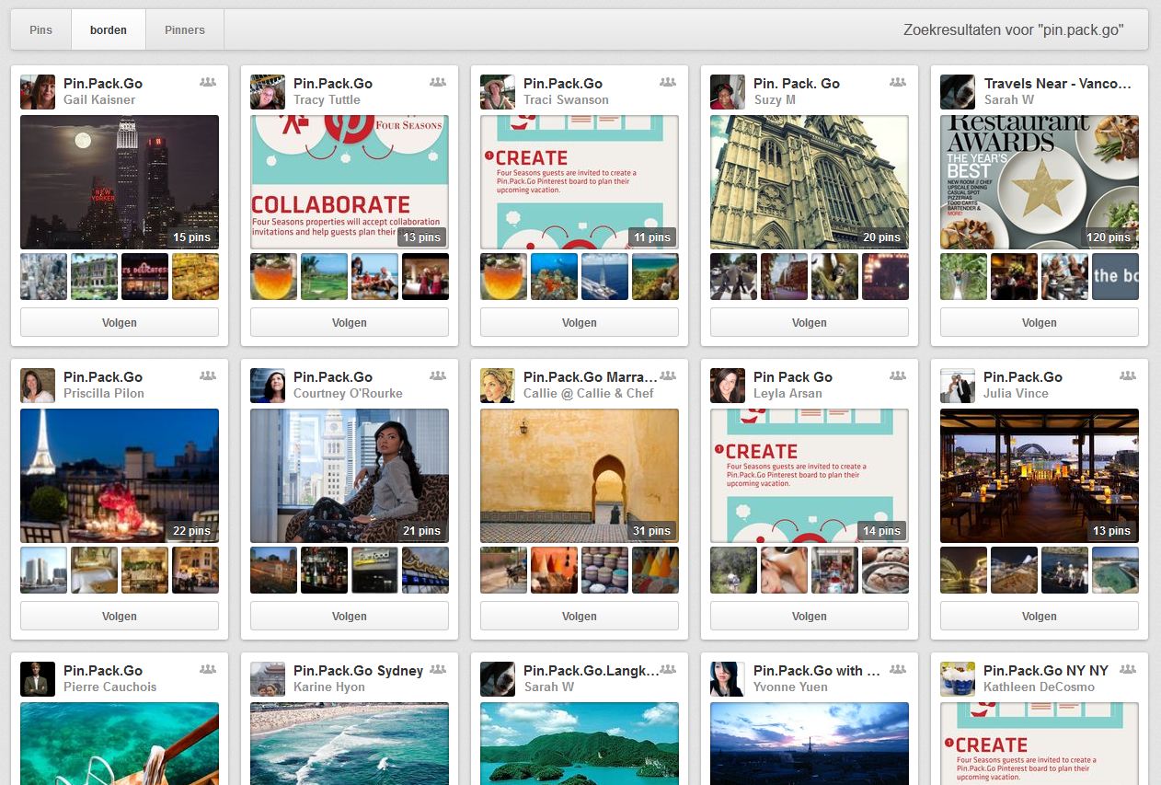Click the group icon on Karine Hyon's board

pyautogui.click(x=438, y=670)
